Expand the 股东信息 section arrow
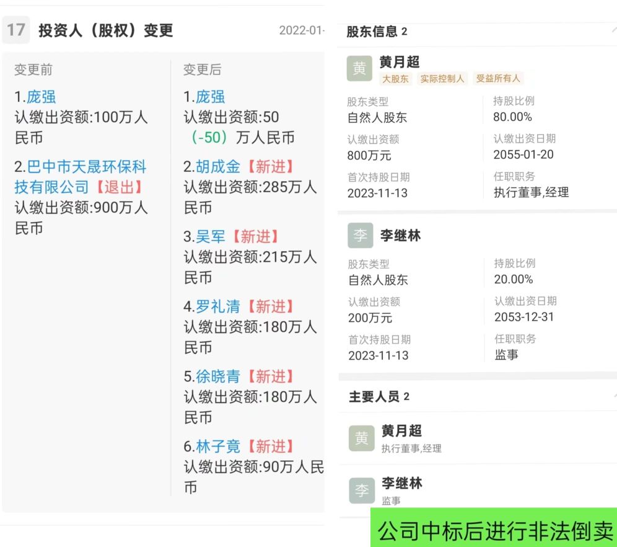Viewport: 617px width, 547px height. coord(613,30)
